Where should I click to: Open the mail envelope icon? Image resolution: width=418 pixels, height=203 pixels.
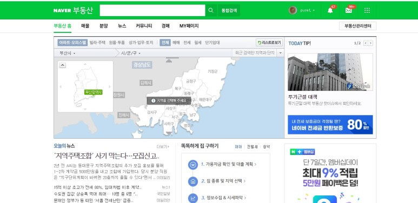tap(348, 10)
